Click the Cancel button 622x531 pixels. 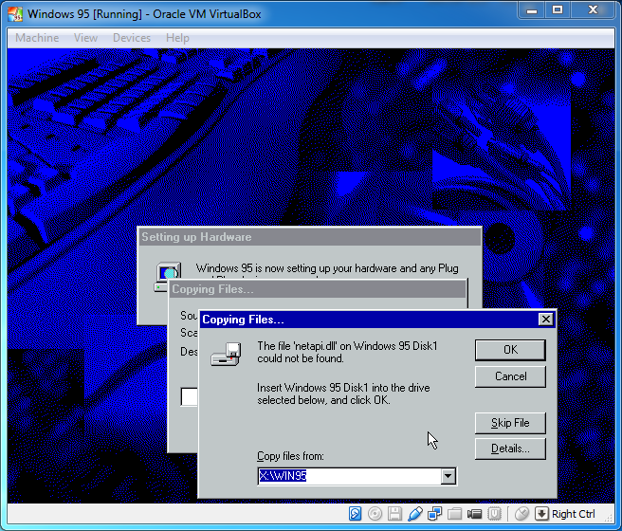tap(510, 376)
